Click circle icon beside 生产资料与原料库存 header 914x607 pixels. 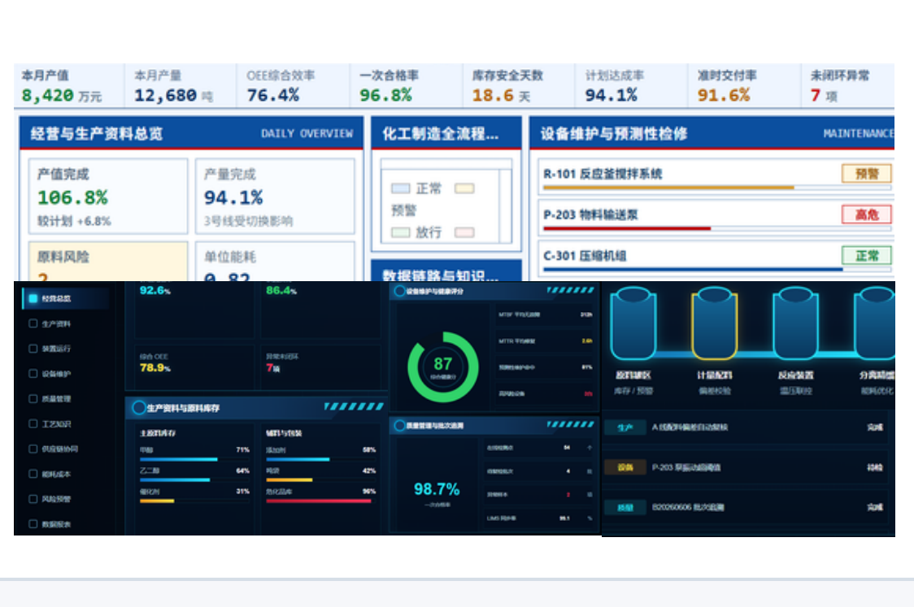coord(139,408)
